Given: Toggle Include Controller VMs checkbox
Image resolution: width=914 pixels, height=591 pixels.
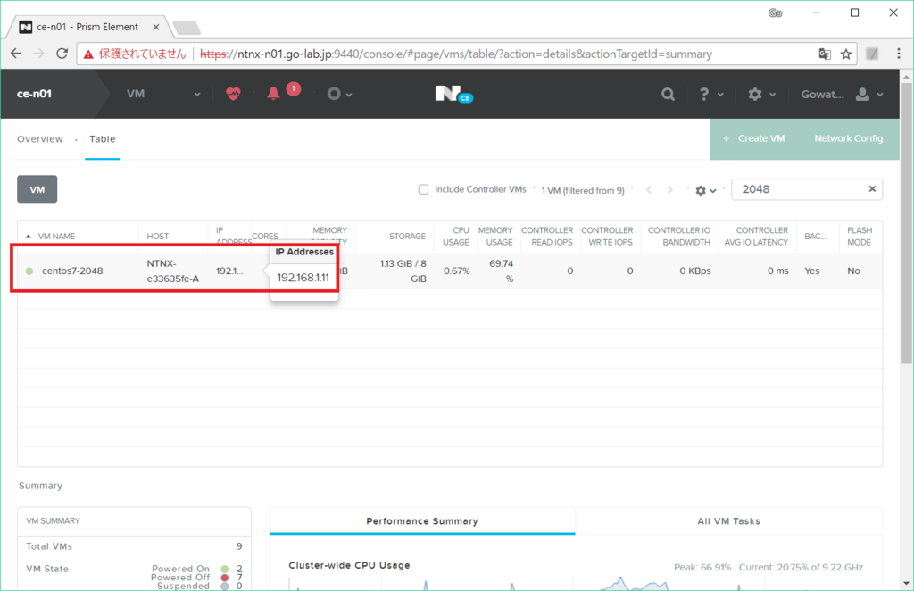Looking at the screenshot, I should [x=423, y=189].
